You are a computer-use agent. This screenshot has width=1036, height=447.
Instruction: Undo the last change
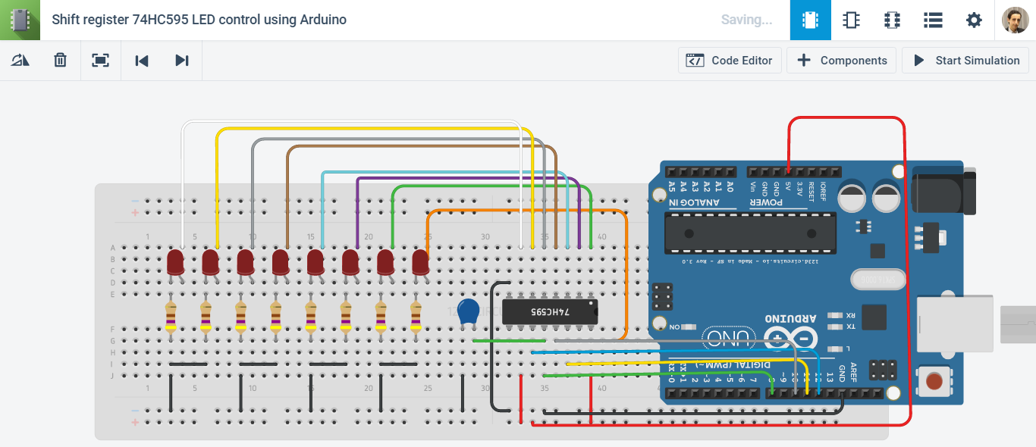[x=141, y=60]
